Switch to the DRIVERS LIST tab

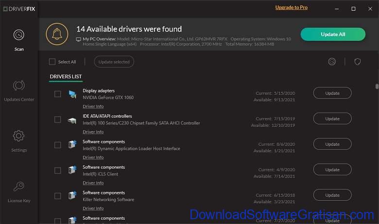pyautogui.click(x=66, y=77)
